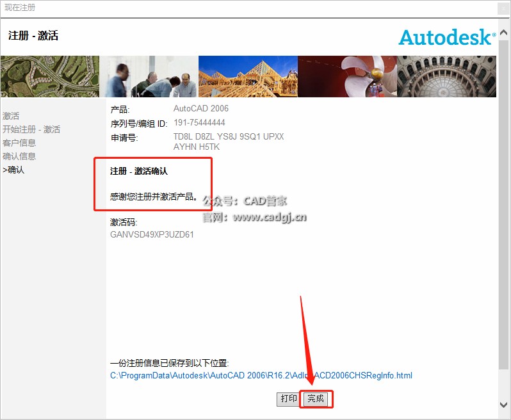Click the product name AutoCAD 2006
This screenshot has width=511, height=420.
201,108
